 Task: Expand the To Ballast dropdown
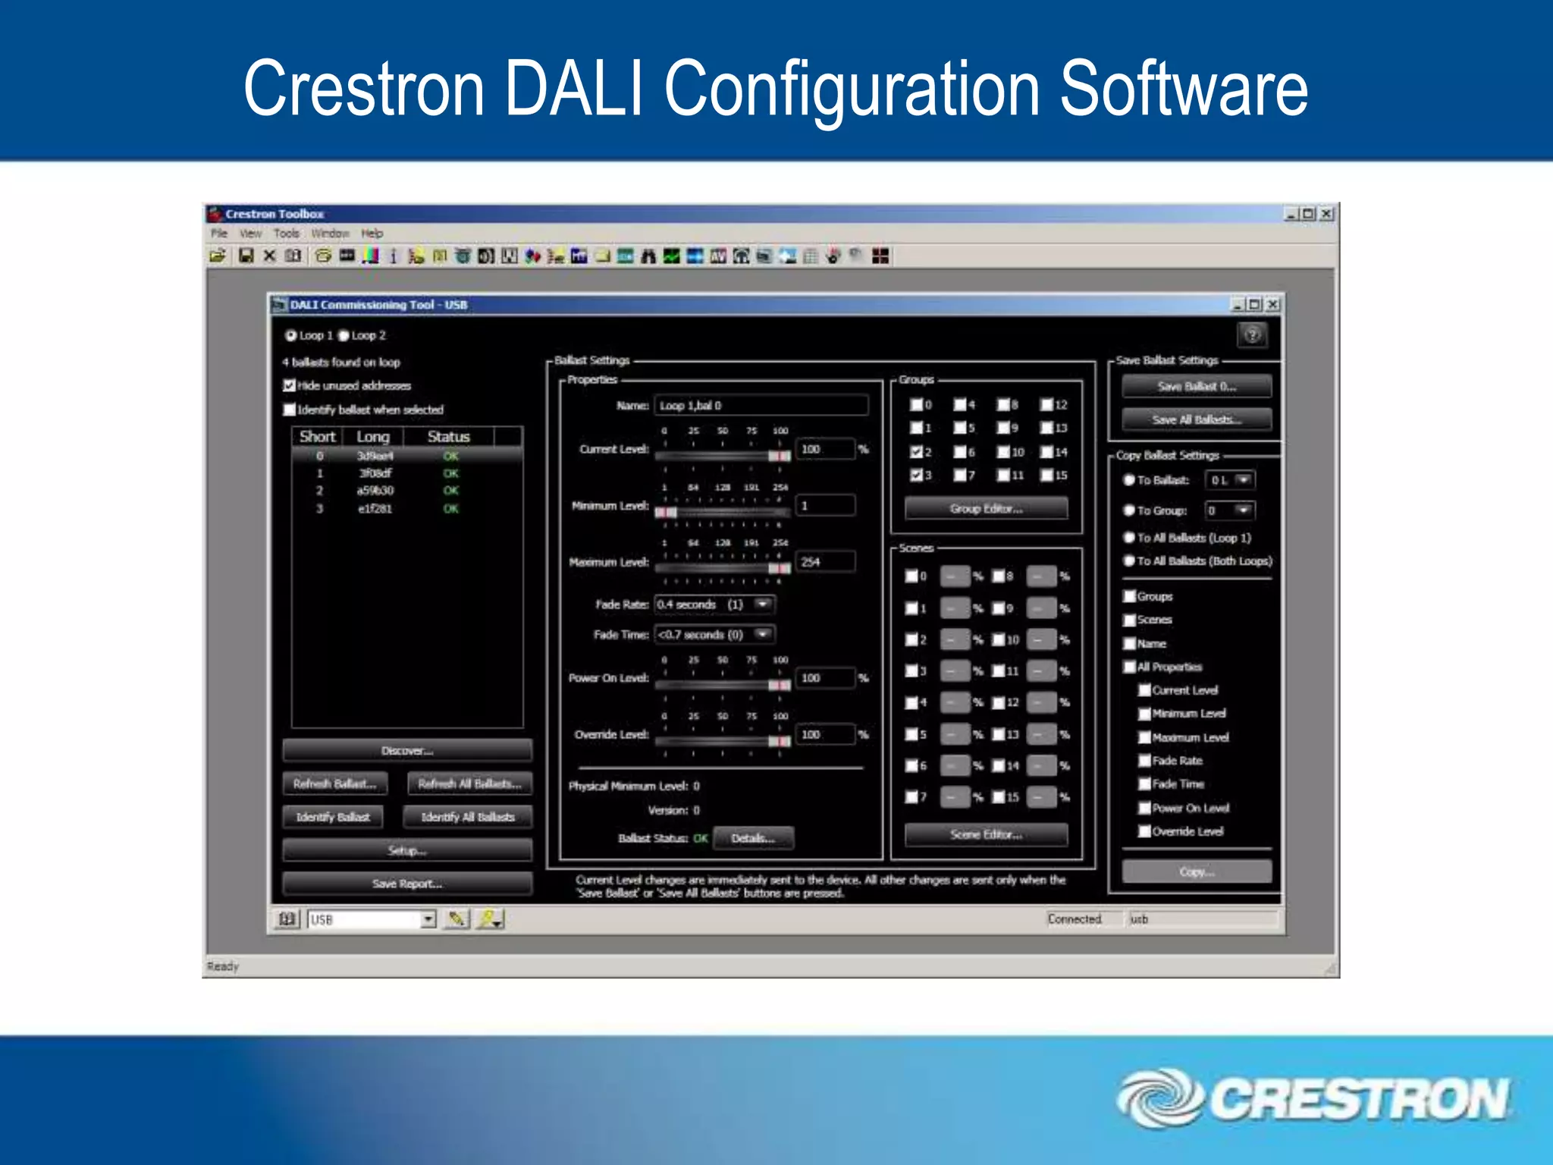[x=1244, y=480]
